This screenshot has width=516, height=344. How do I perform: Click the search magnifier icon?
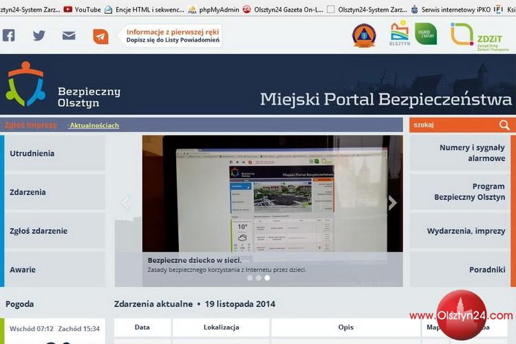pyautogui.click(x=504, y=125)
